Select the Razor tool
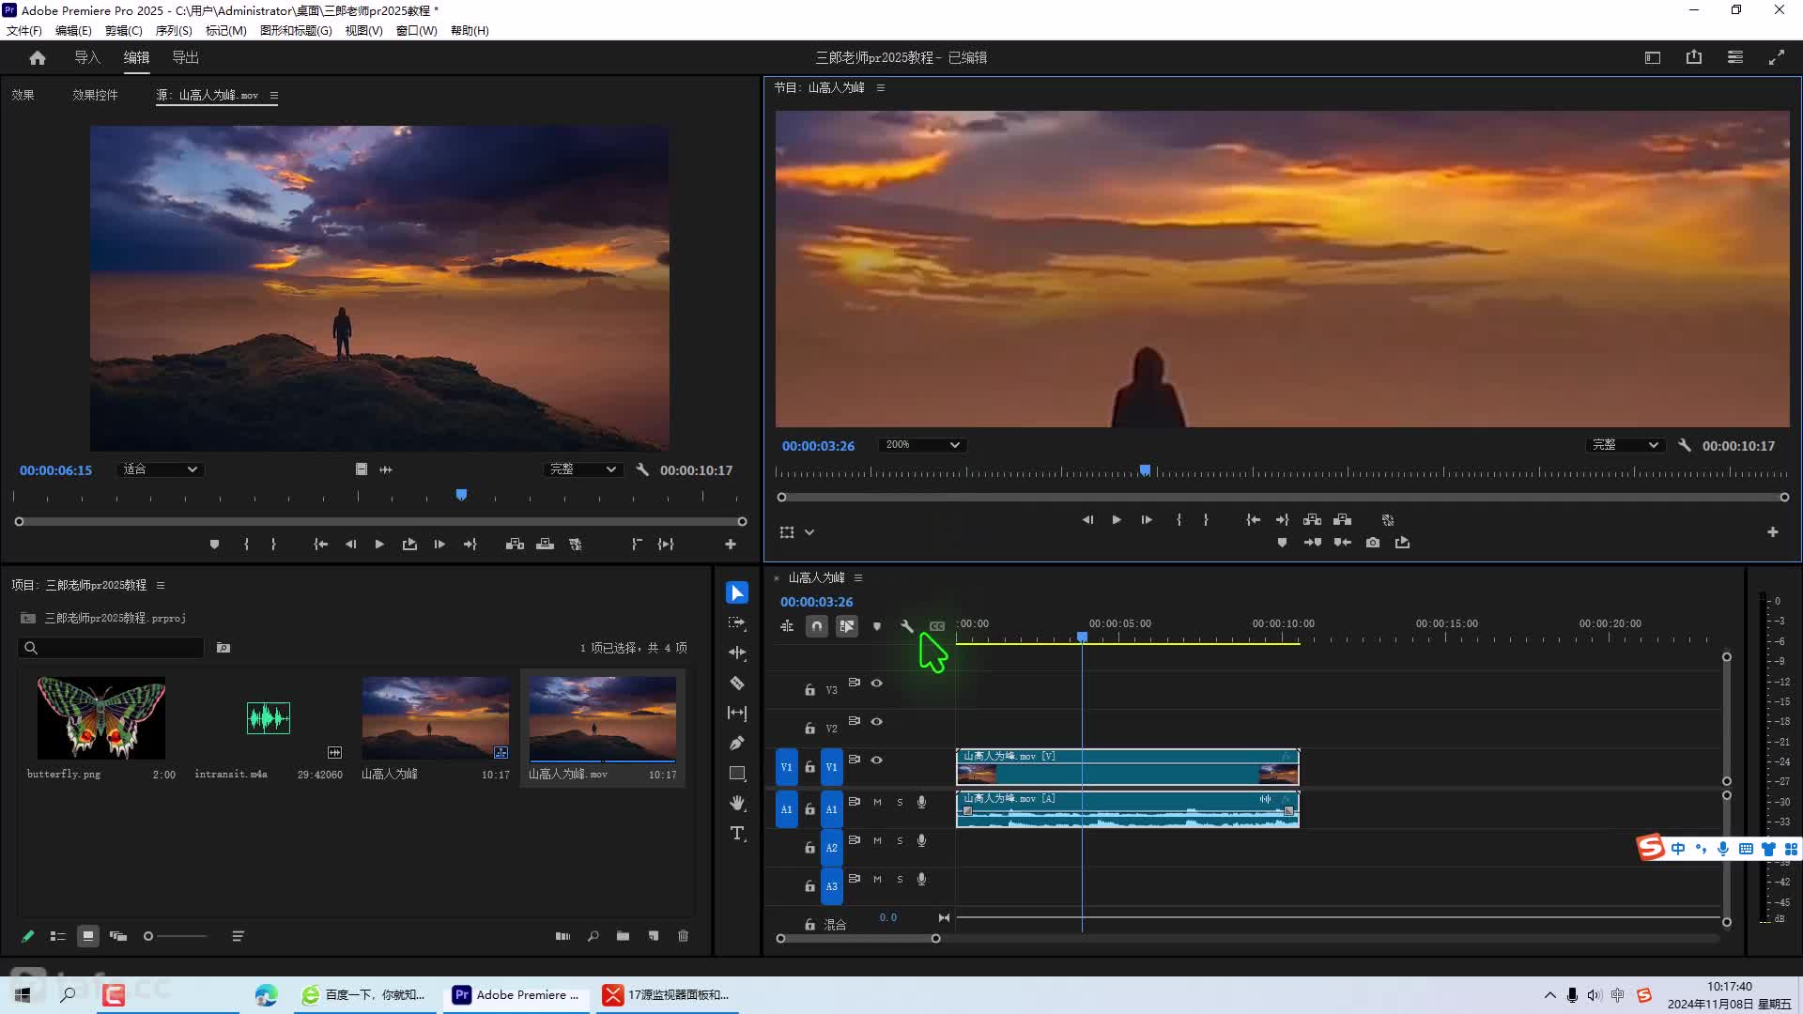The height and width of the screenshot is (1014, 1803). point(737,684)
